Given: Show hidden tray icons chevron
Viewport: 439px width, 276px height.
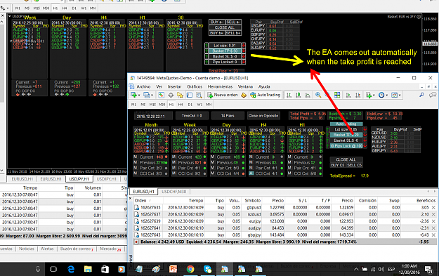Looking at the screenshot, I should (356, 269).
